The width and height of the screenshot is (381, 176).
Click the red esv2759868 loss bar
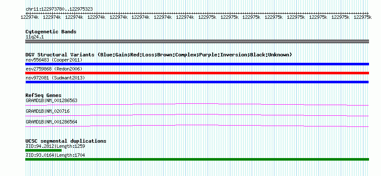click(x=197, y=73)
